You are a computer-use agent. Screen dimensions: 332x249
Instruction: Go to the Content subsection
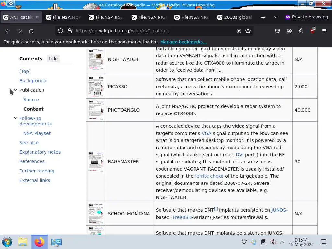point(33,109)
